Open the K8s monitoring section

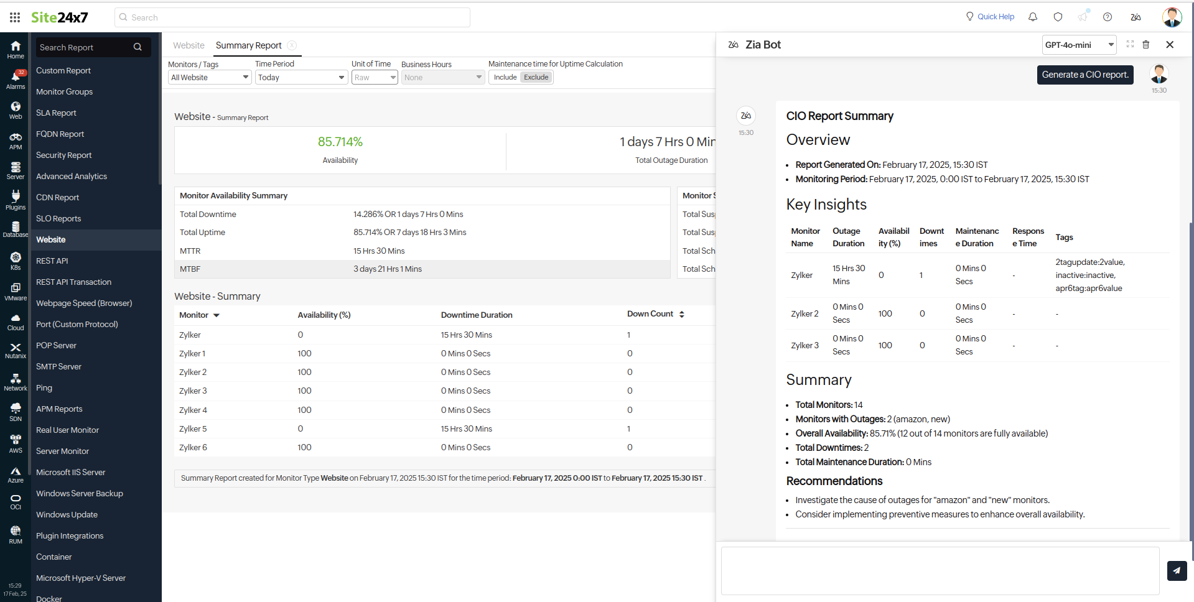[x=15, y=259]
